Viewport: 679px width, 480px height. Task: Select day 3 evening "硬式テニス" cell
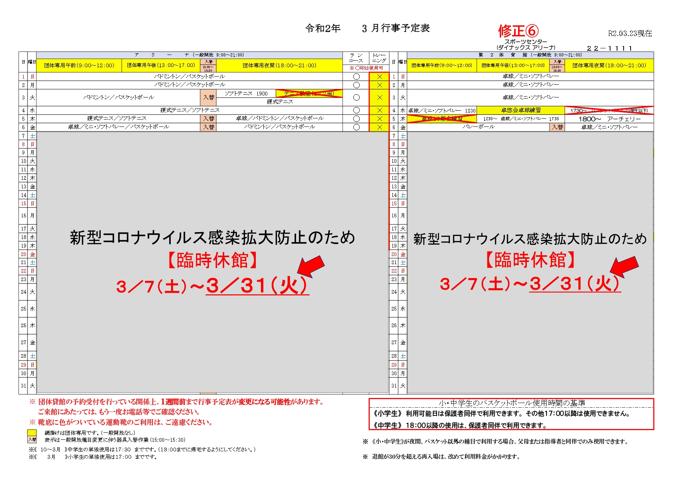tap(279, 102)
